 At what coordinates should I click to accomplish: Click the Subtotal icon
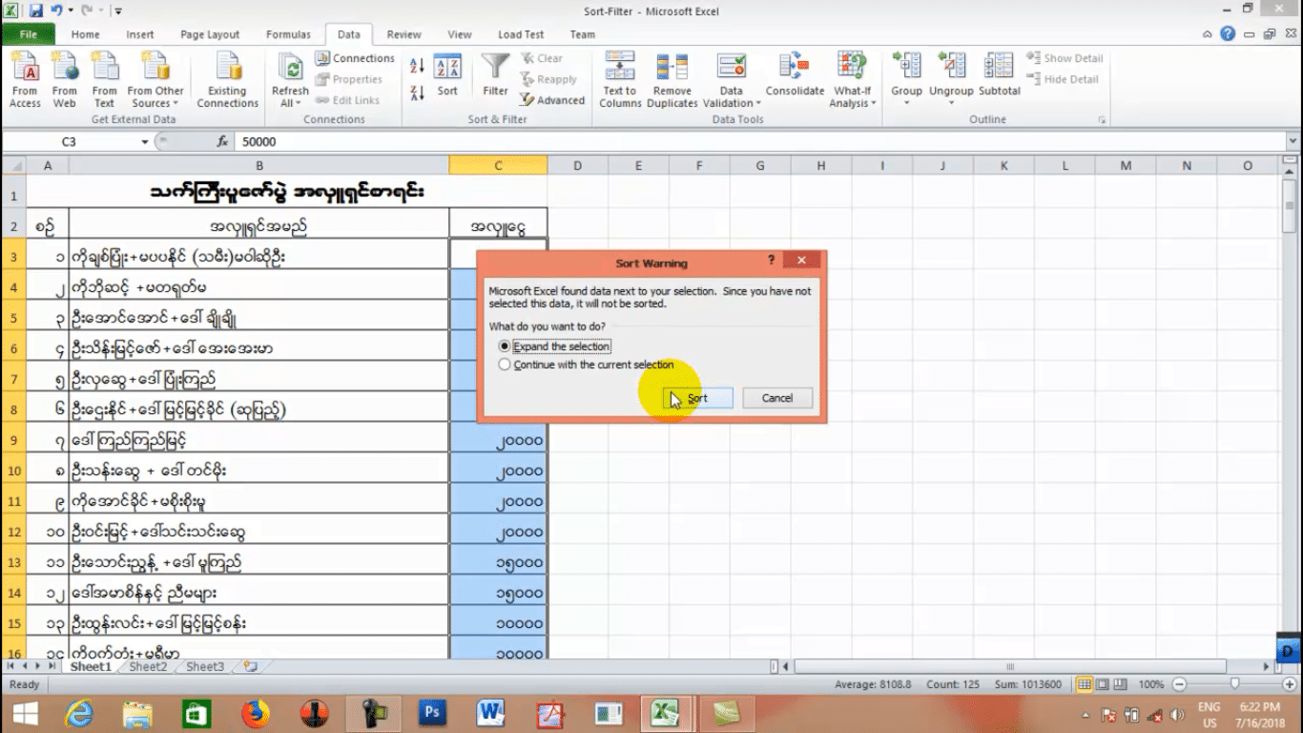pos(1000,74)
